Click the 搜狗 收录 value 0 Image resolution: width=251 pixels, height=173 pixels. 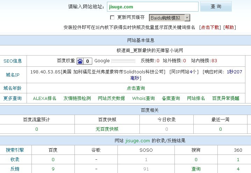(x=196, y=160)
